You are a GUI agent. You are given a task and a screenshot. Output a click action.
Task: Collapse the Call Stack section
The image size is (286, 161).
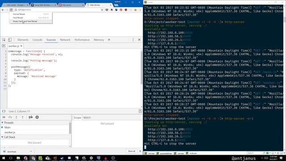tap(2, 137)
